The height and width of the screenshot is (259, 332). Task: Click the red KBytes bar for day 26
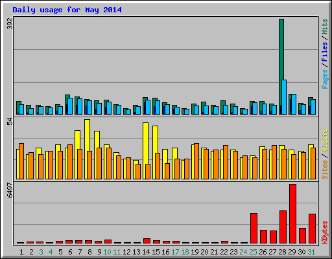263,236
